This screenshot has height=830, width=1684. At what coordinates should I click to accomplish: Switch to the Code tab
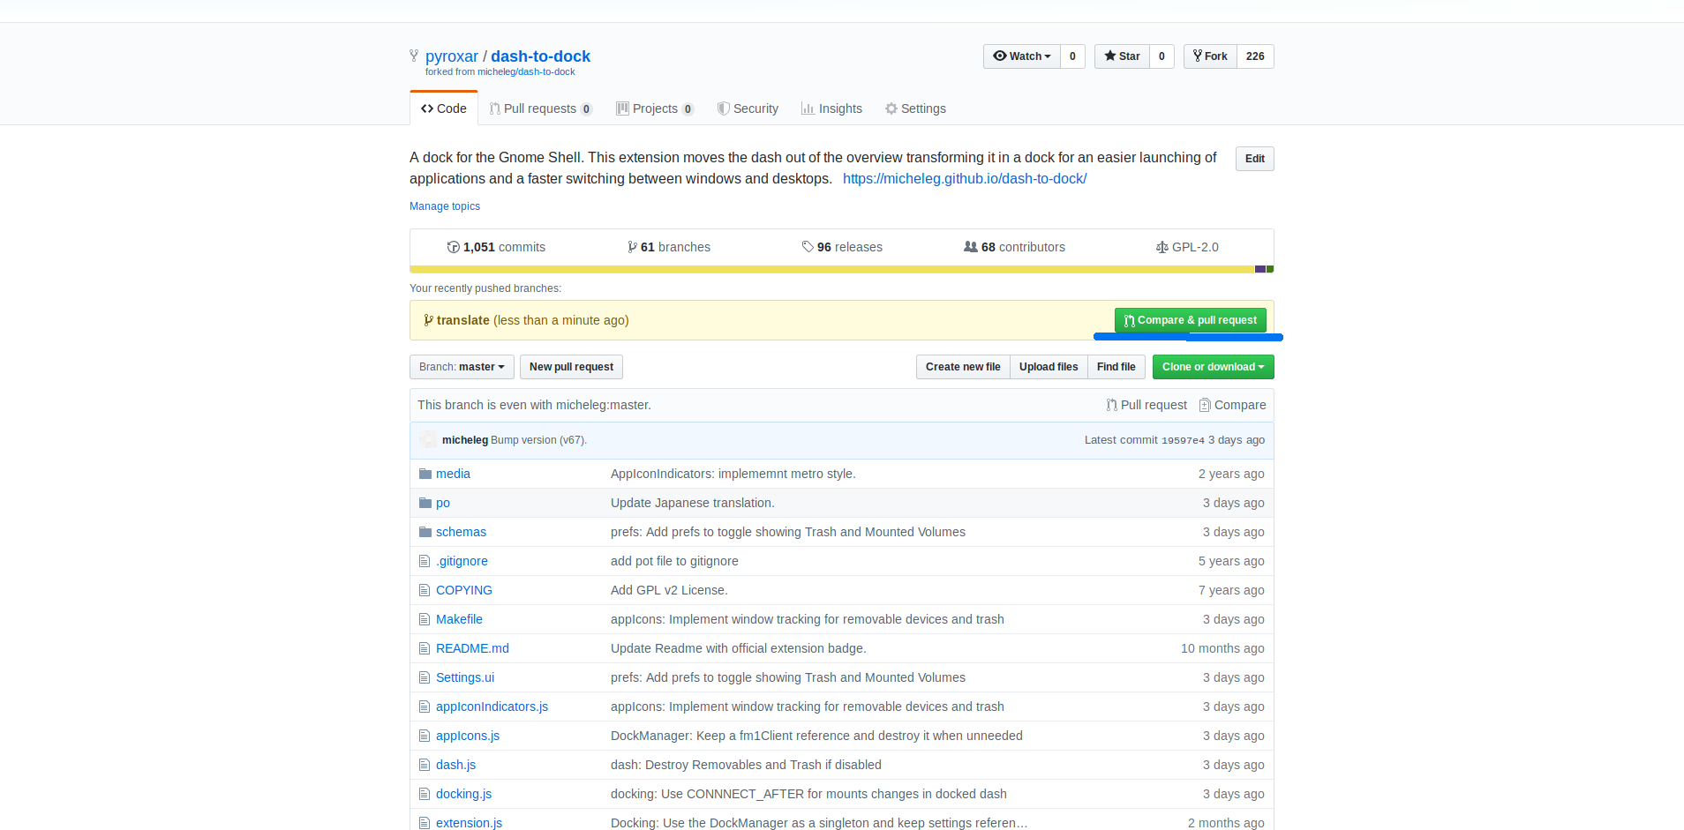click(444, 108)
